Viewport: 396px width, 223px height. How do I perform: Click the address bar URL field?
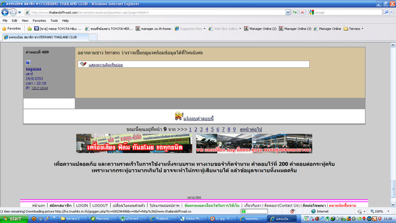[155, 12]
